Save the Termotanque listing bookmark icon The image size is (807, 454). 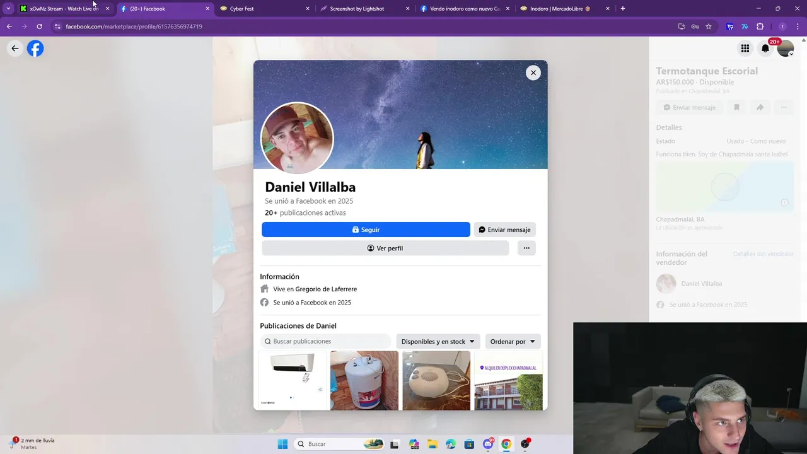736,107
